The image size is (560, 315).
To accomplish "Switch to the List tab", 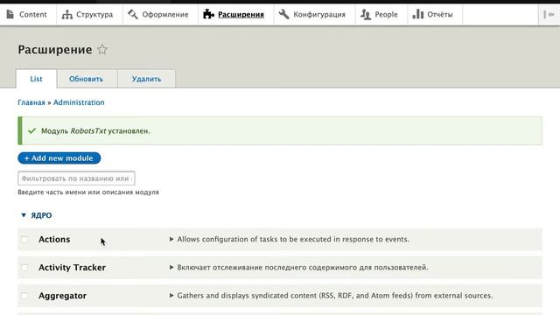I will (36, 79).
